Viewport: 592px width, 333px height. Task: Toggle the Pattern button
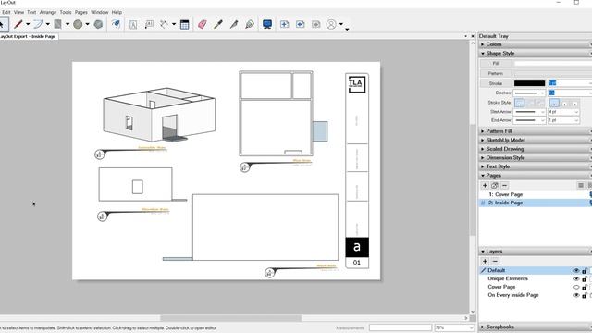coord(496,74)
